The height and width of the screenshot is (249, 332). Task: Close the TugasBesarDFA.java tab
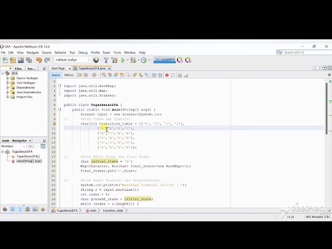pos(109,68)
